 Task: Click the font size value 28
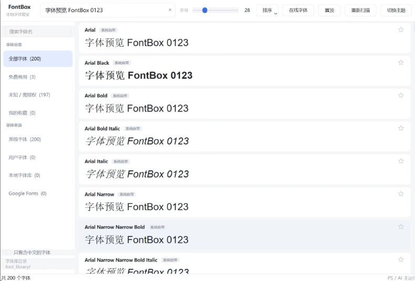coord(247,11)
